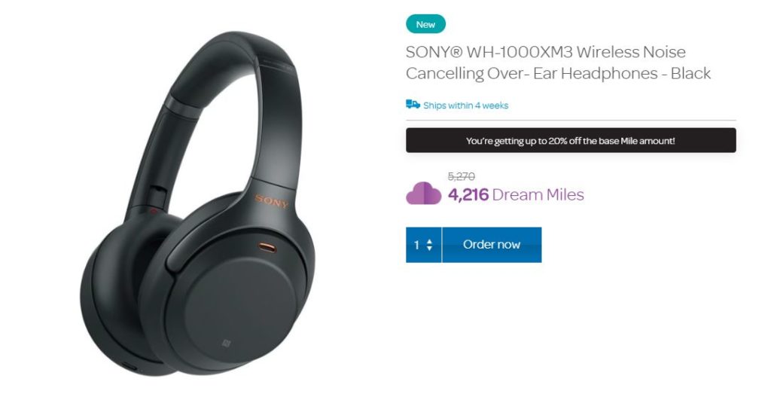Click the SONY WH-1000XM3 product title
Viewport: 771px width, 394px height.
(558, 63)
